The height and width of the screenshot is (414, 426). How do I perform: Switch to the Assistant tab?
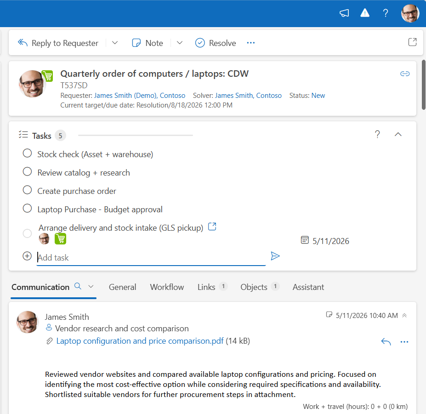point(308,287)
